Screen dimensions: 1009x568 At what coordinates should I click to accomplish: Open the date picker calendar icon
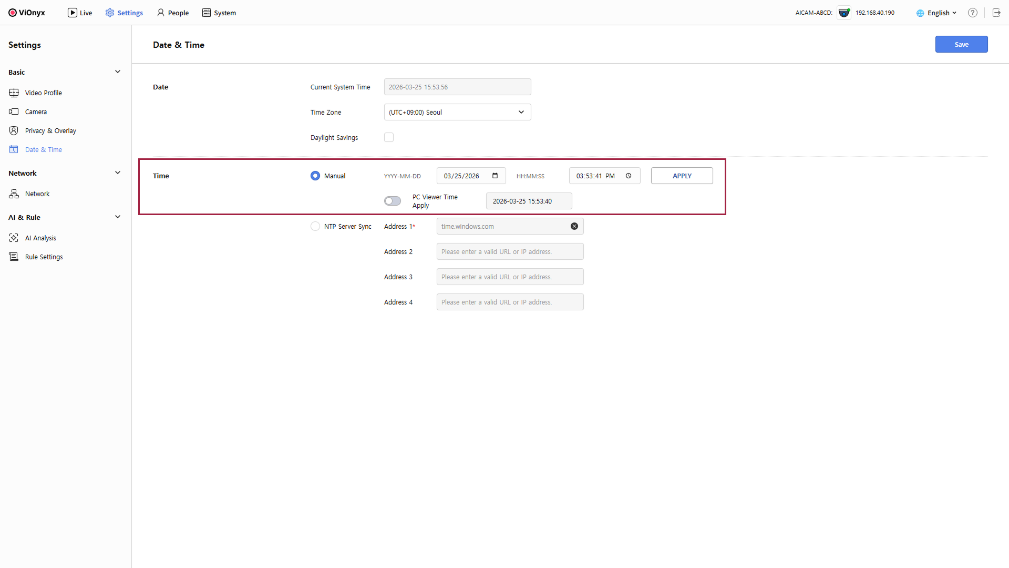point(495,176)
